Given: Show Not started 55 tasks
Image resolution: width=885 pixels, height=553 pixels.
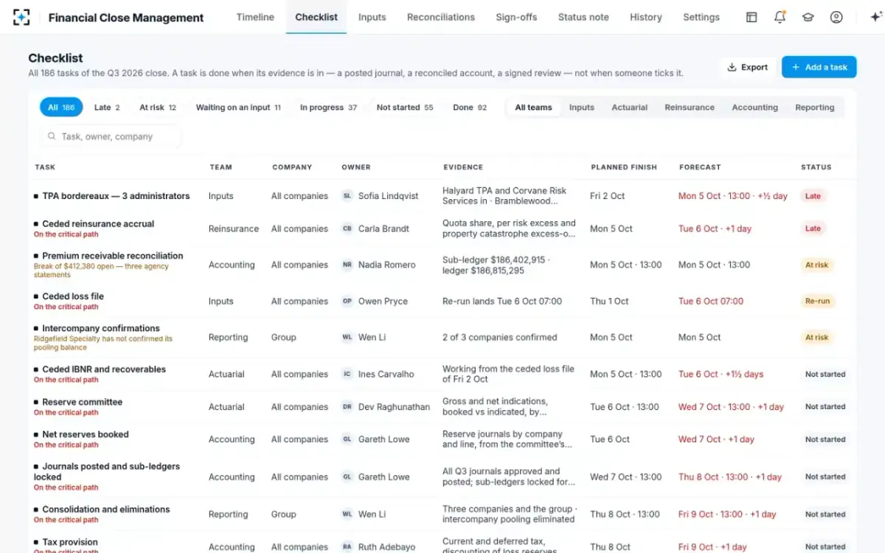Looking at the screenshot, I should pos(405,107).
